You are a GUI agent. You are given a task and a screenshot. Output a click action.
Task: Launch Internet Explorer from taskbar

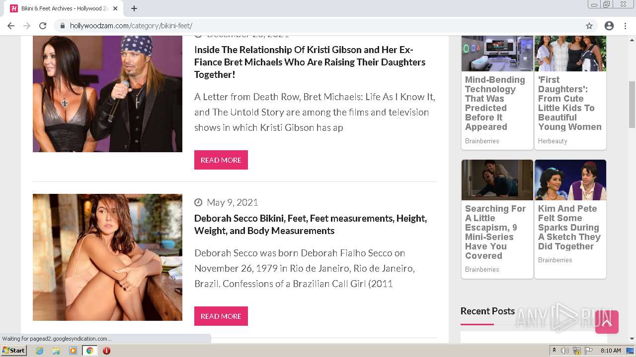(39, 351)
